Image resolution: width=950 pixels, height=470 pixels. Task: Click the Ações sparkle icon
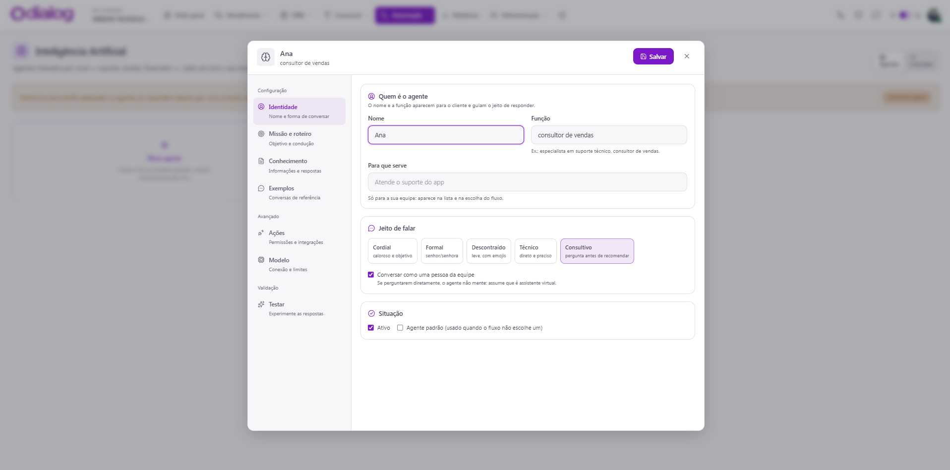pyautogui.click(x=261, y=233)
